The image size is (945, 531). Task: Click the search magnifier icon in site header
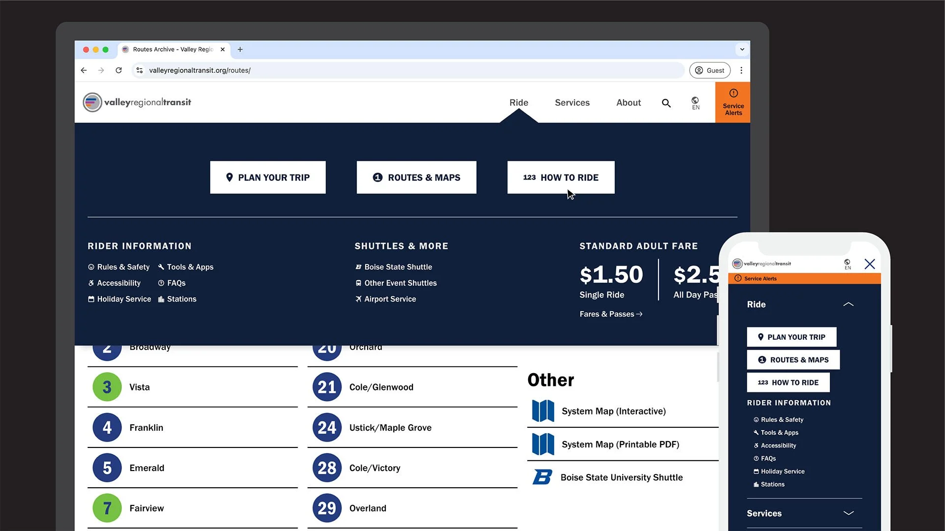point(666,103)
